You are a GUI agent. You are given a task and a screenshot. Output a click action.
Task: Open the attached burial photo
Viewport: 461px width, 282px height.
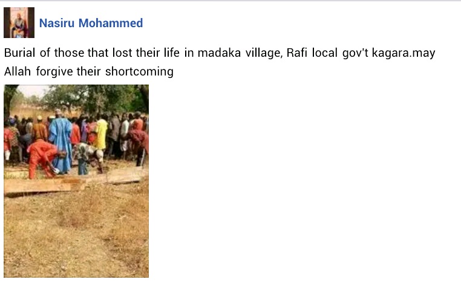click(76, 181)
